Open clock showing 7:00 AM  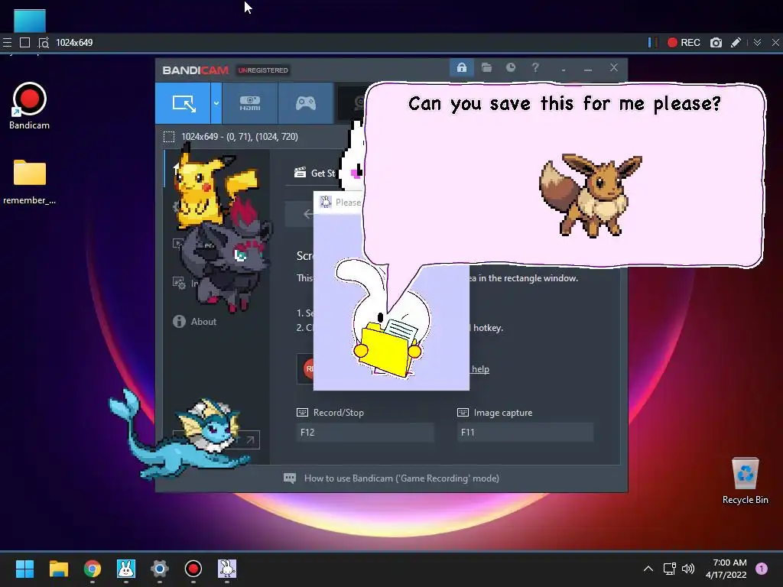(x=726, y=569)
